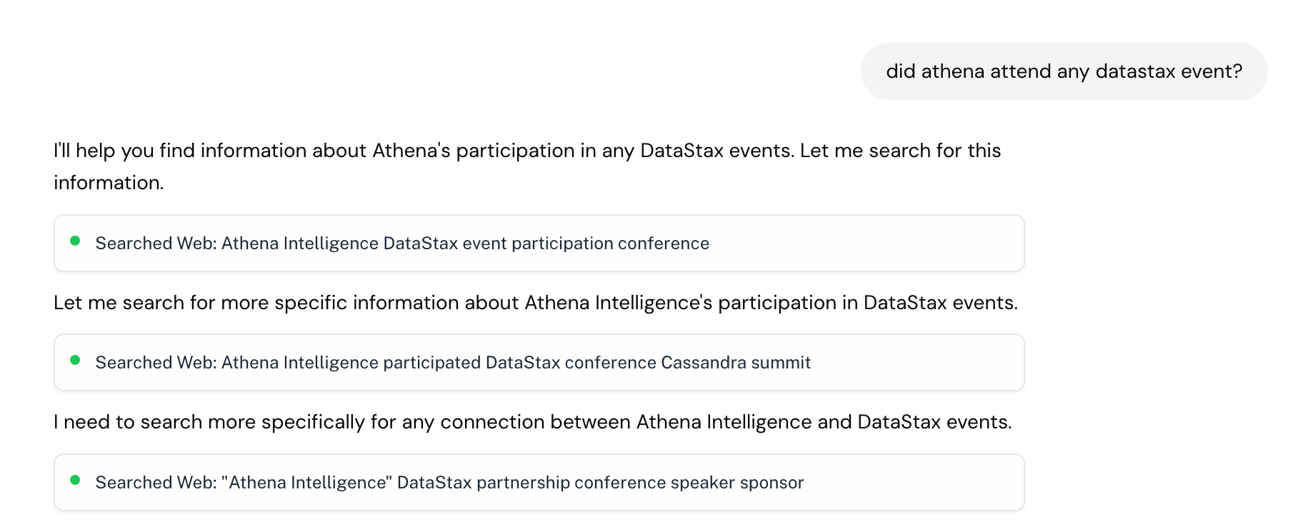Click 'Searched Web' label in Cassandra summit card
The height and width of the screenshot is (527, 1303).
tap(155, 363)
